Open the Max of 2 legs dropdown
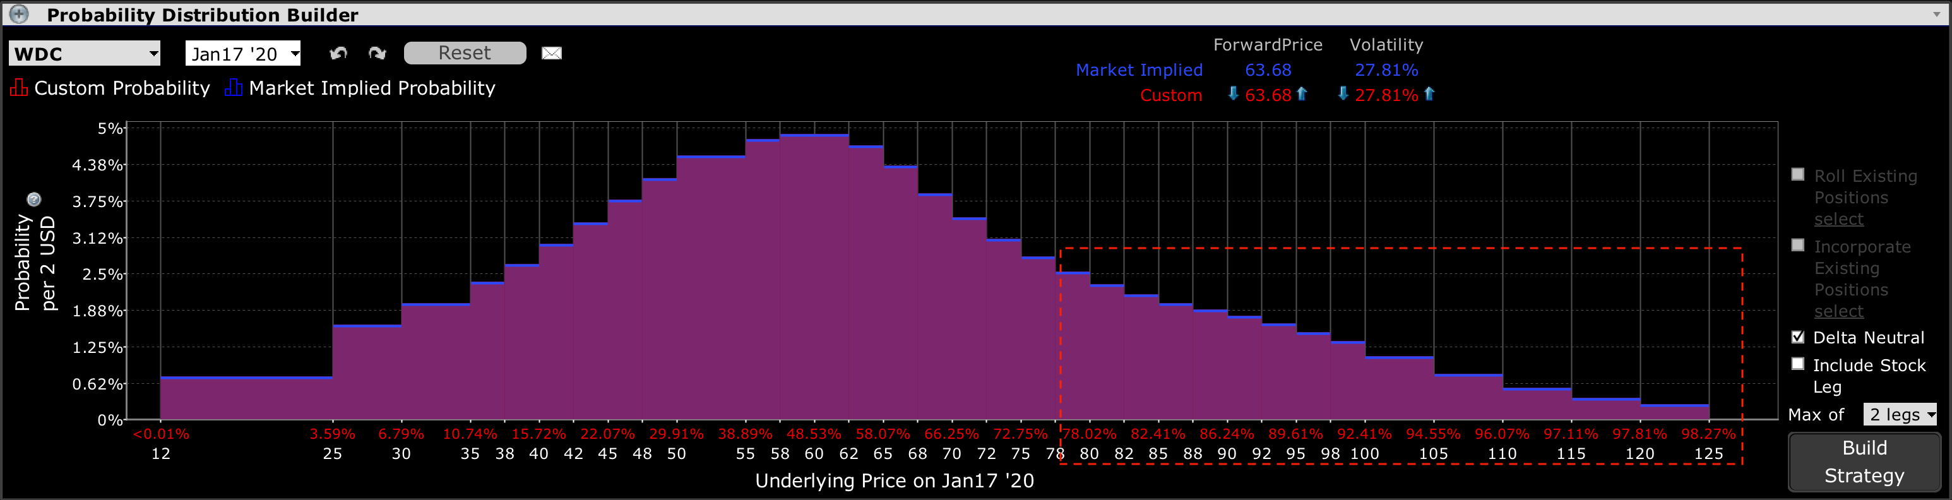This screenshot has height=500, width=1952. tap(1900, 414)
